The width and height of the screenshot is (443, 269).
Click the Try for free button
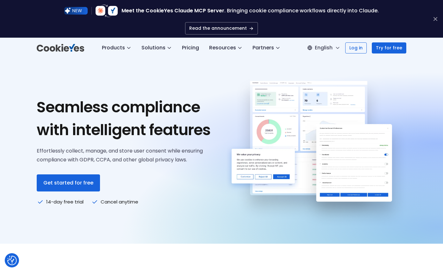pyautogui.click(x=389, y=48)
